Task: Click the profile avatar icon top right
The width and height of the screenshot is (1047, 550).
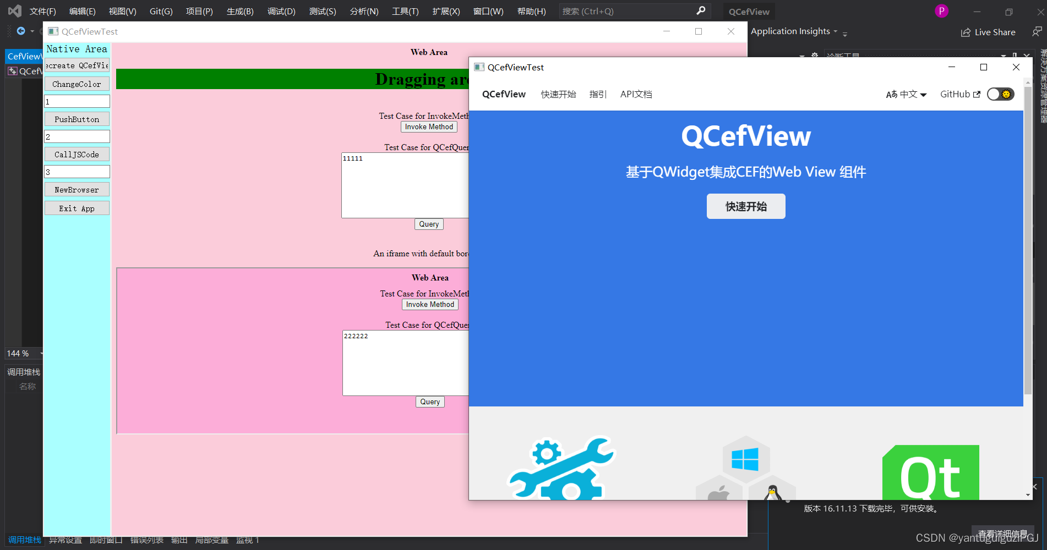Action: [x=941, y=10]
